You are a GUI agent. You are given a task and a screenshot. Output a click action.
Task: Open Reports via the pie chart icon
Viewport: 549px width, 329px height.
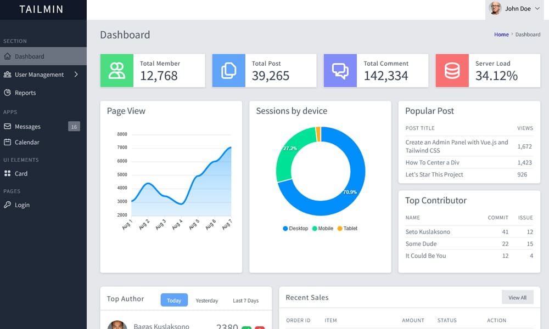8,93
